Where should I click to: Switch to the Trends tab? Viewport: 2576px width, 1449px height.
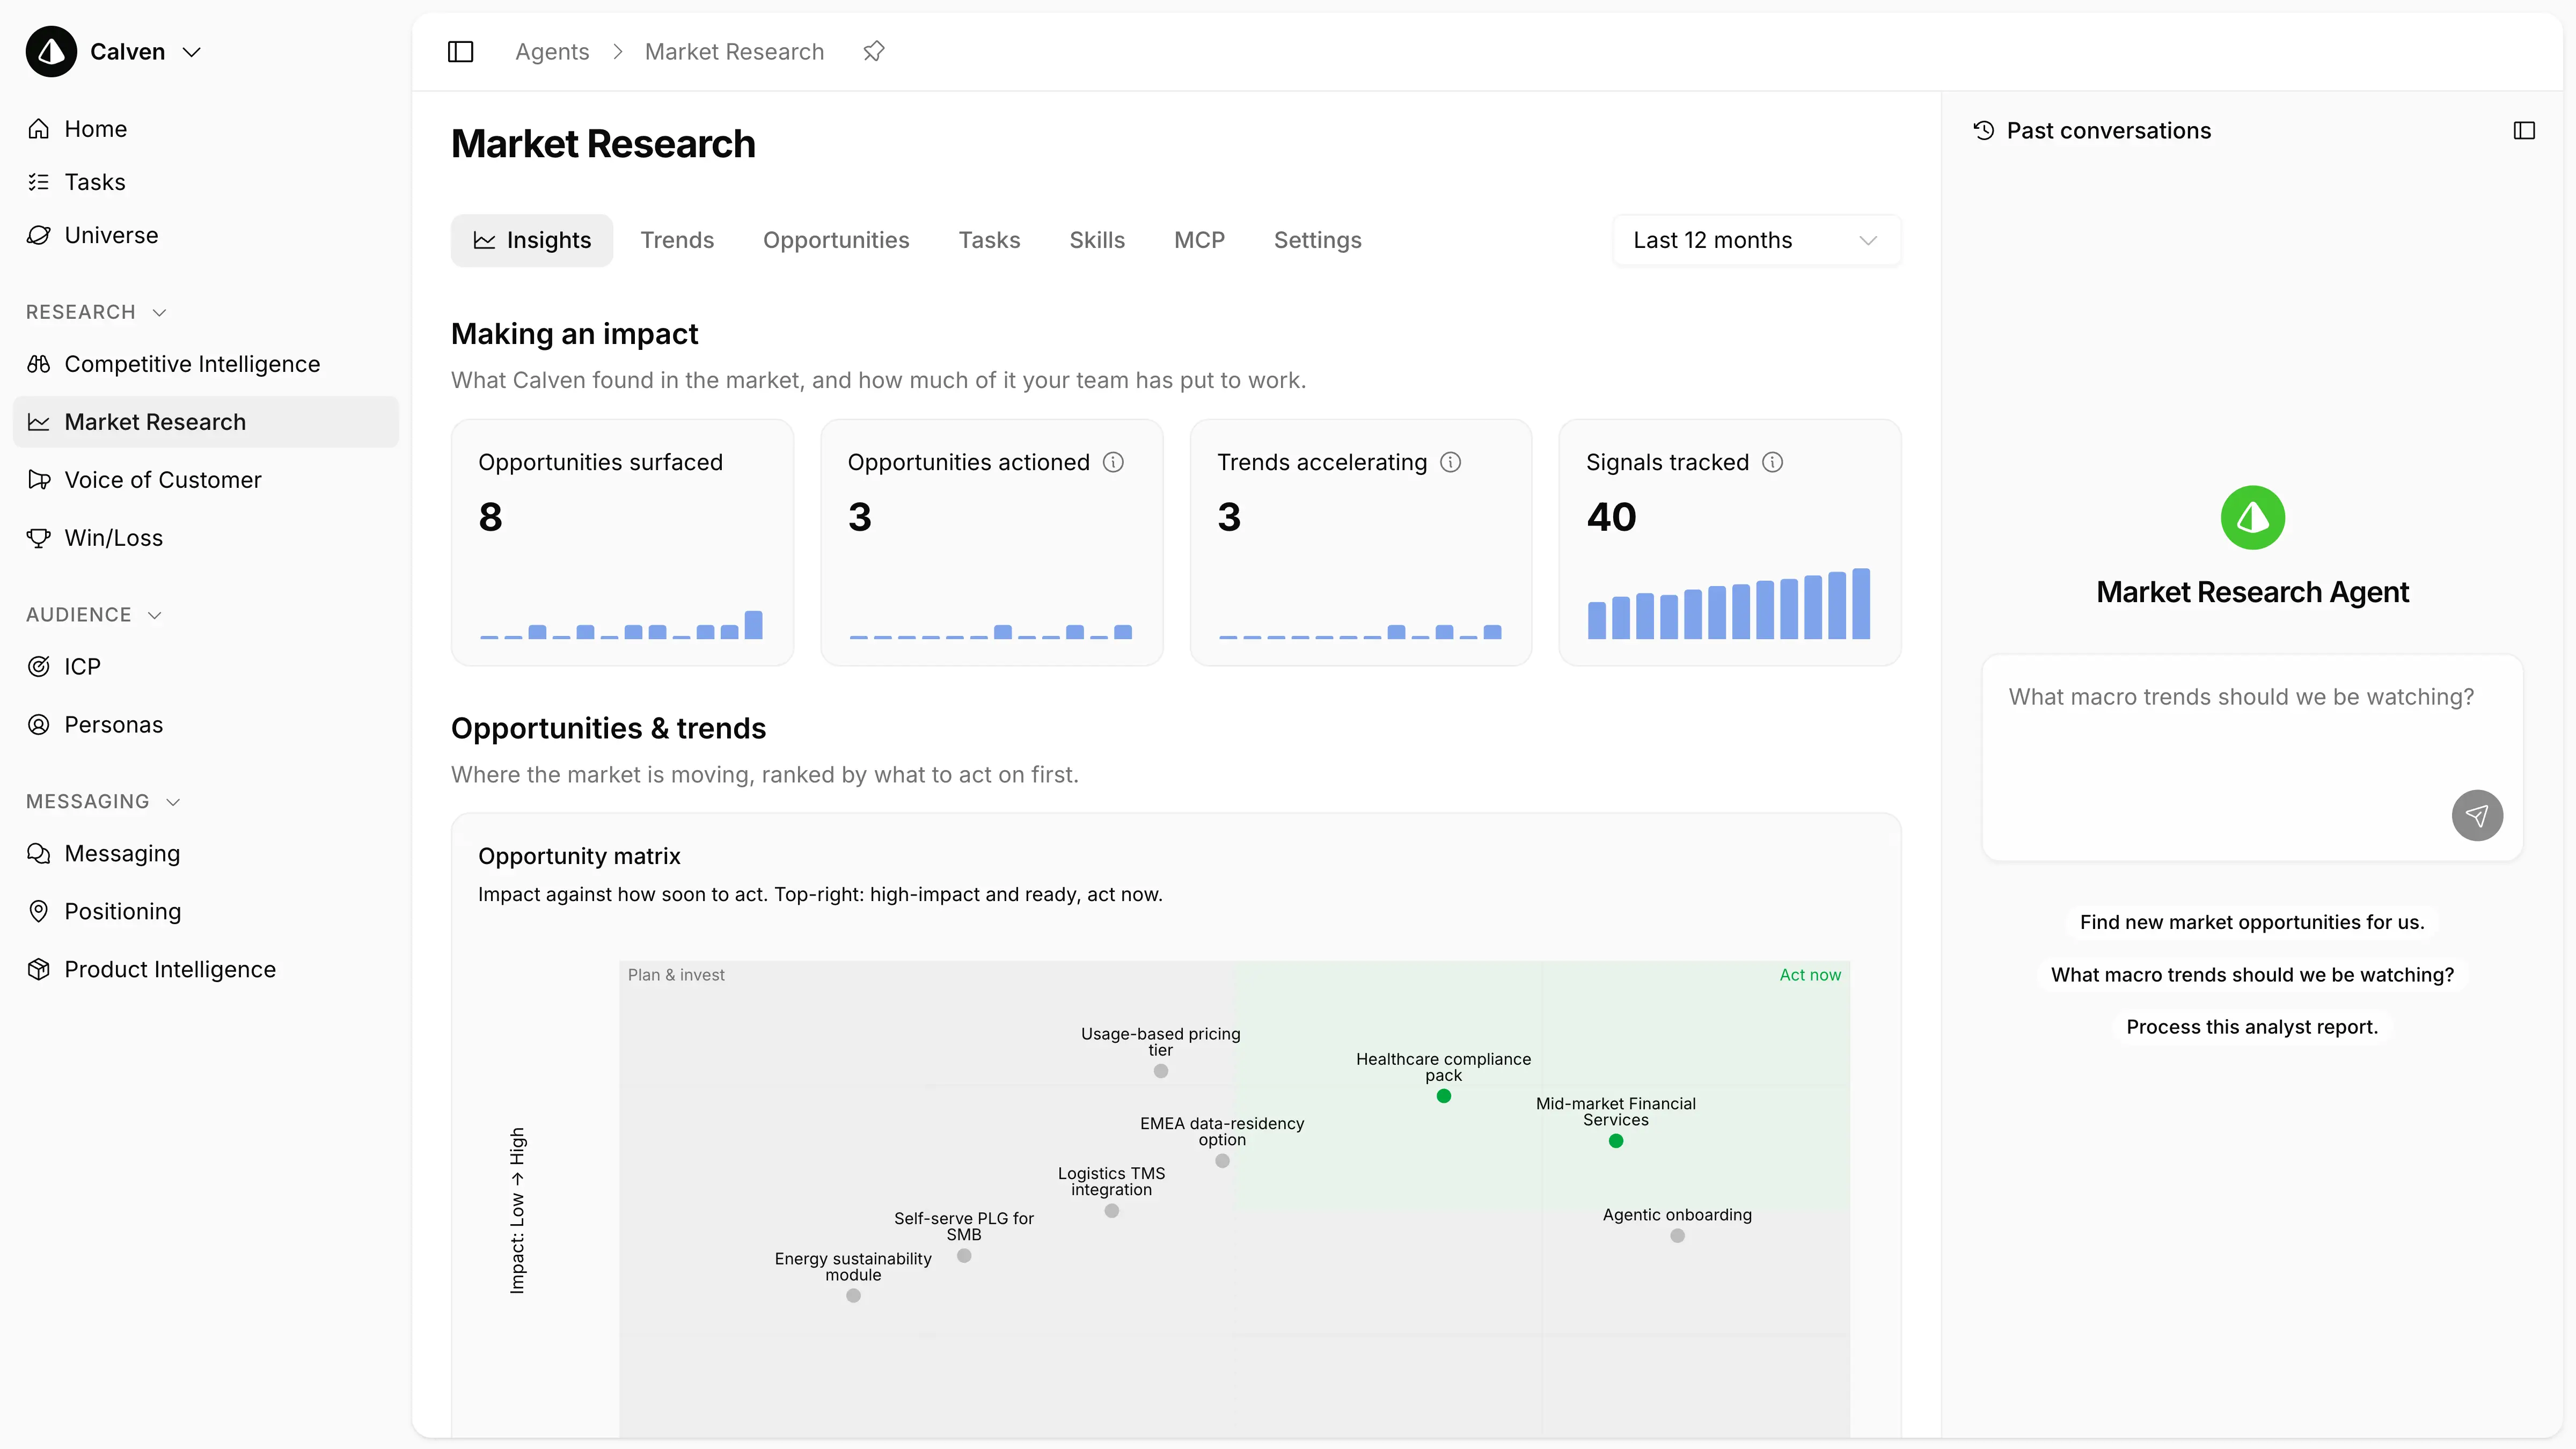click(x=677, y=240)
